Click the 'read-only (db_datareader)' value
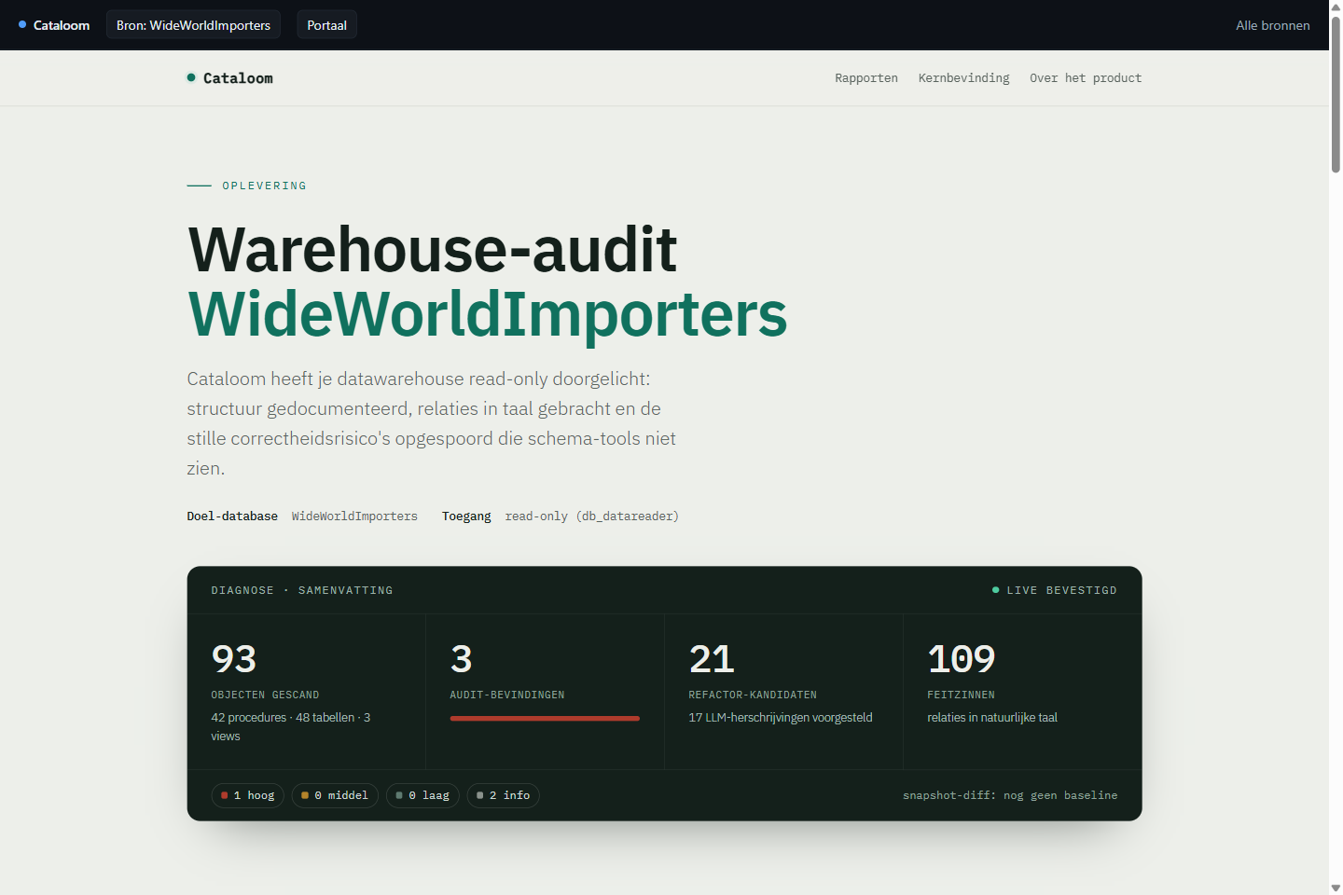The width and height of the screenshot is (1343, 895). (592, 516)
